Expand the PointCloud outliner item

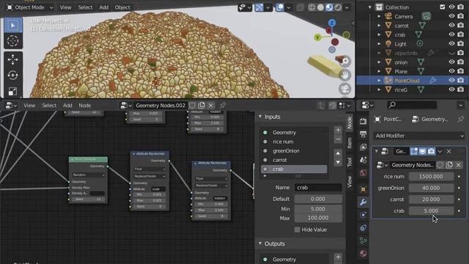pyautogui.click(x=379, y=81)
